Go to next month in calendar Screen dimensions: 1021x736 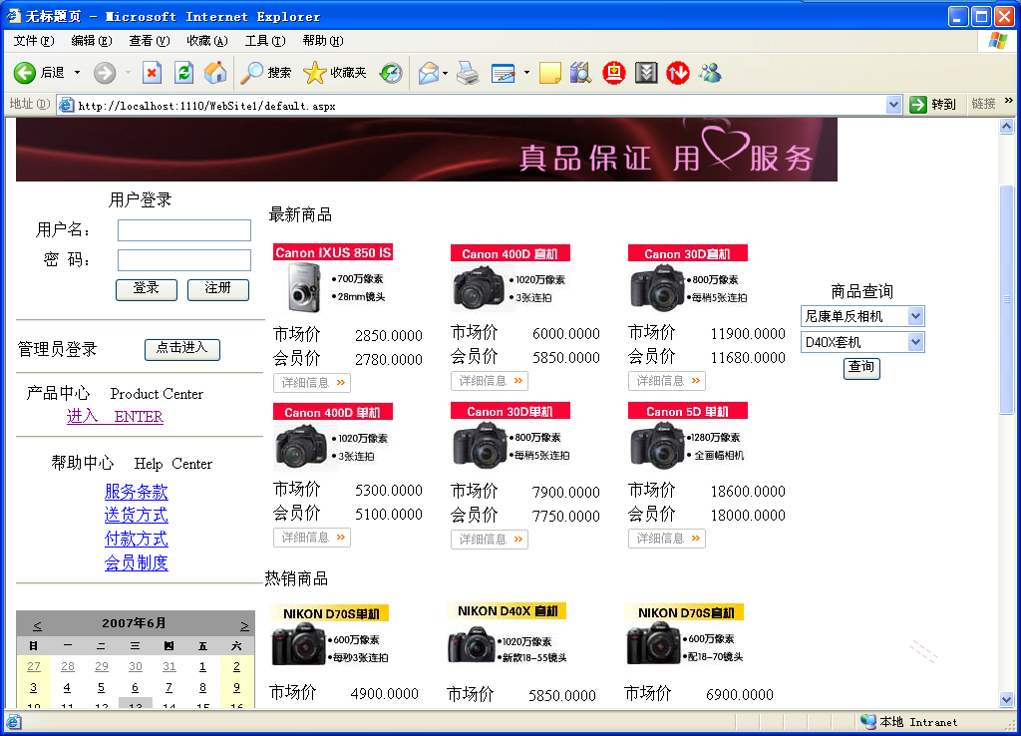pyautogui.click(x=244, y=626)
